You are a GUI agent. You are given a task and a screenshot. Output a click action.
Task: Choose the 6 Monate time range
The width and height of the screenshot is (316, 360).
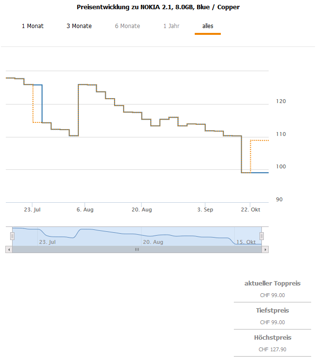click(128, 26)
